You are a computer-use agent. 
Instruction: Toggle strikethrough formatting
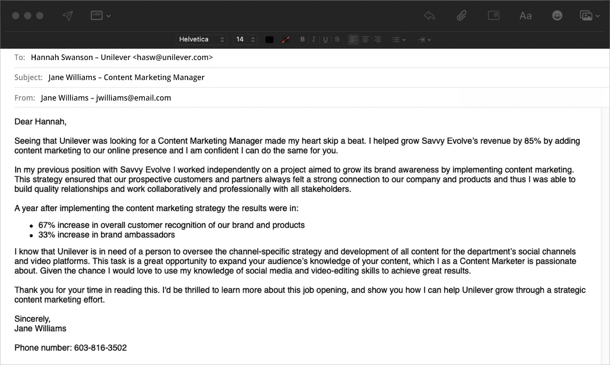[337, 40]
